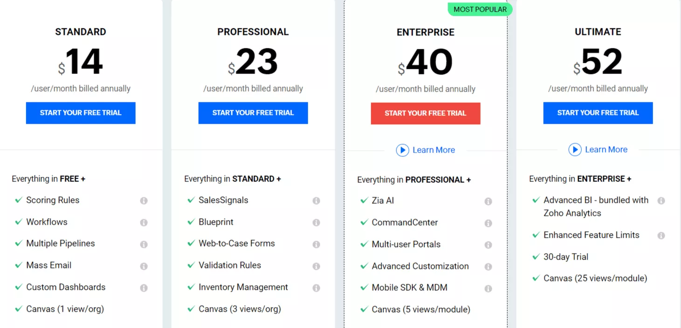Click info icon next to Zia AI

click(488, 201)
